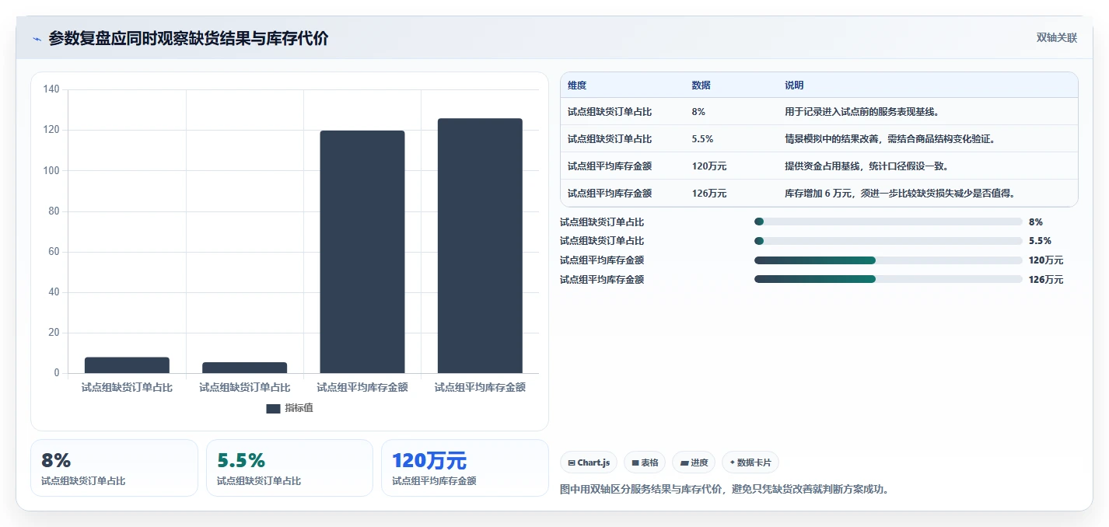Click the 说明 column header

tap(794, 86)
